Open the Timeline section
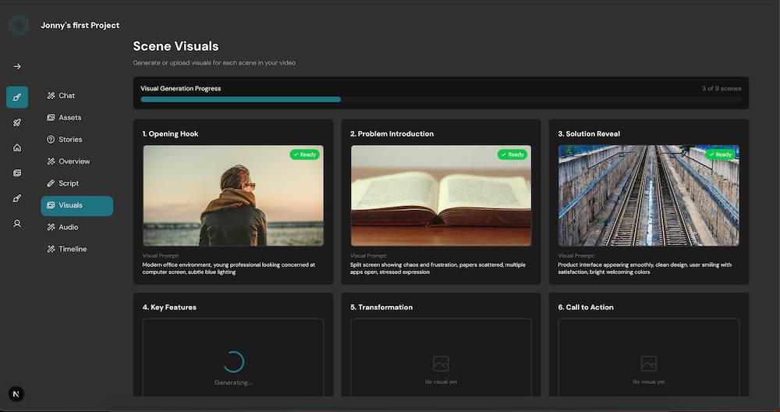This screenshot has width=780, height=412. point(72,249)
